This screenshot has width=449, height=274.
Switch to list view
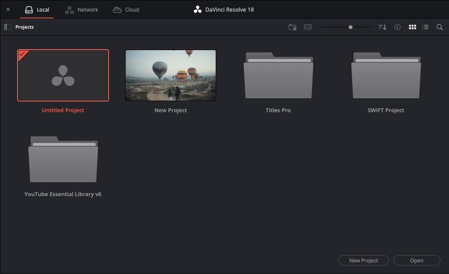tap(425, 27)
